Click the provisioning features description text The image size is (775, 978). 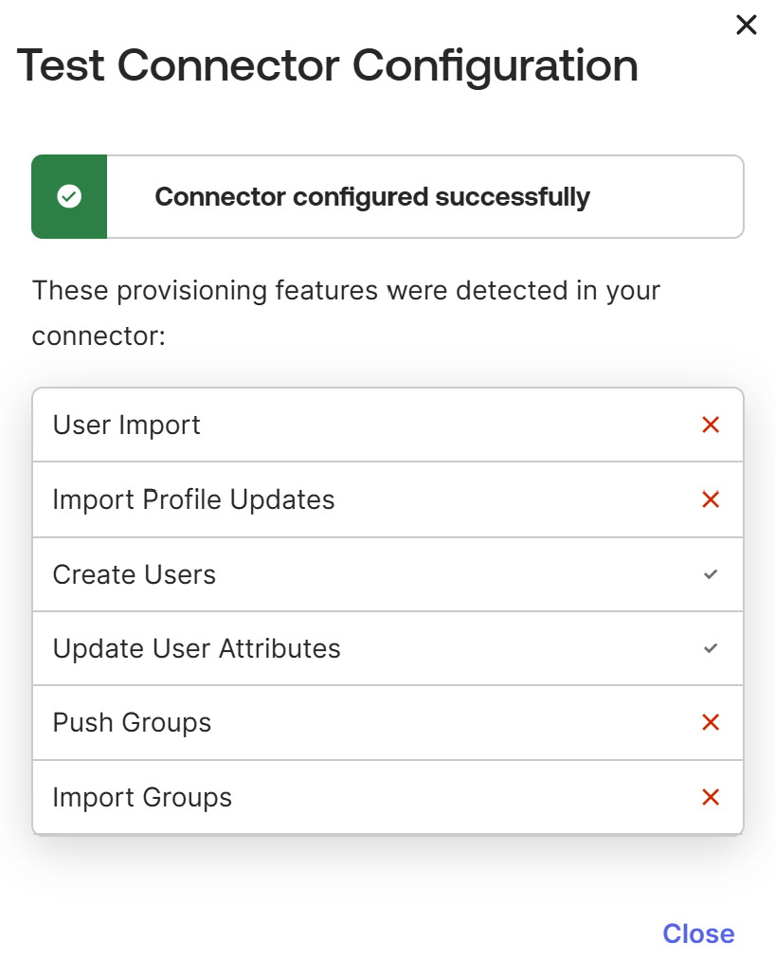click(x=346, y=313)
